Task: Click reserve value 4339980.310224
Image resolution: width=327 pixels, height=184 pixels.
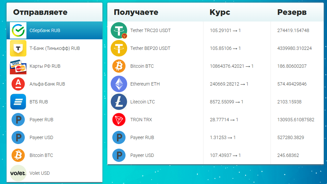Action: pos(295,49)
